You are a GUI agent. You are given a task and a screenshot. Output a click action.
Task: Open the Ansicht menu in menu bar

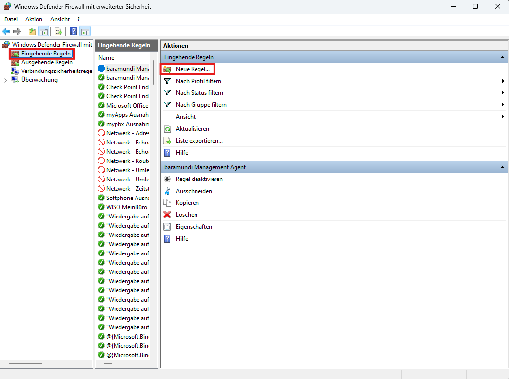[60, 19]
